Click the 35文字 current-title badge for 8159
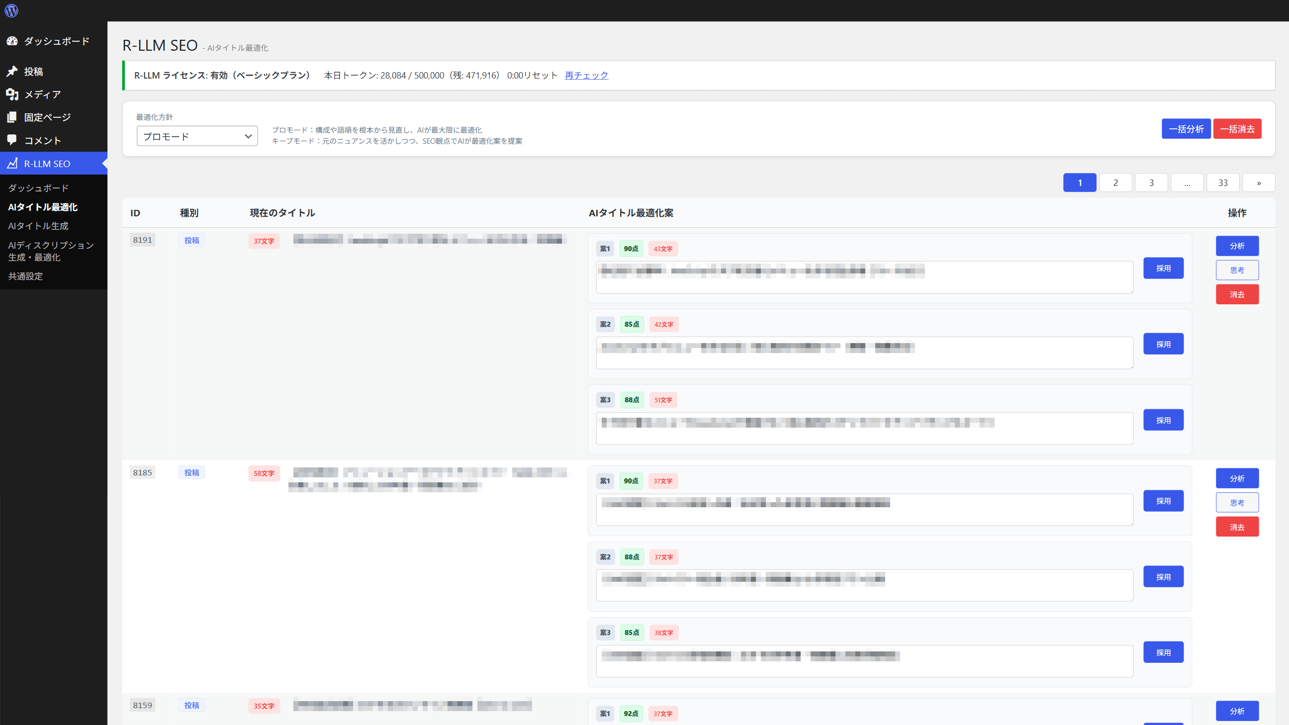The width and height of the screenshot is (1289, 725). (x=264, y=706)
